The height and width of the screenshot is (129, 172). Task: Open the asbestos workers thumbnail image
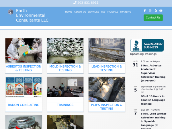24,50
